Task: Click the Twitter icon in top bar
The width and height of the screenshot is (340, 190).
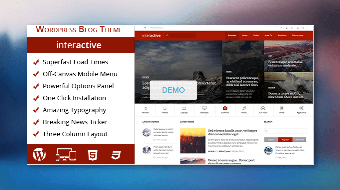Action: tap(286, 28)
